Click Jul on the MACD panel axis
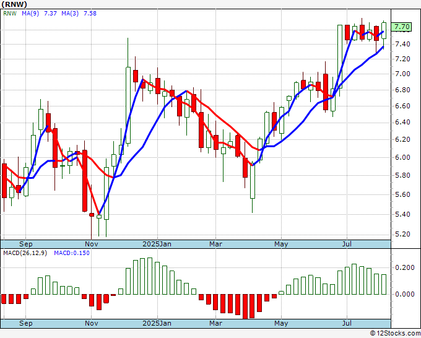 point(347,323)
